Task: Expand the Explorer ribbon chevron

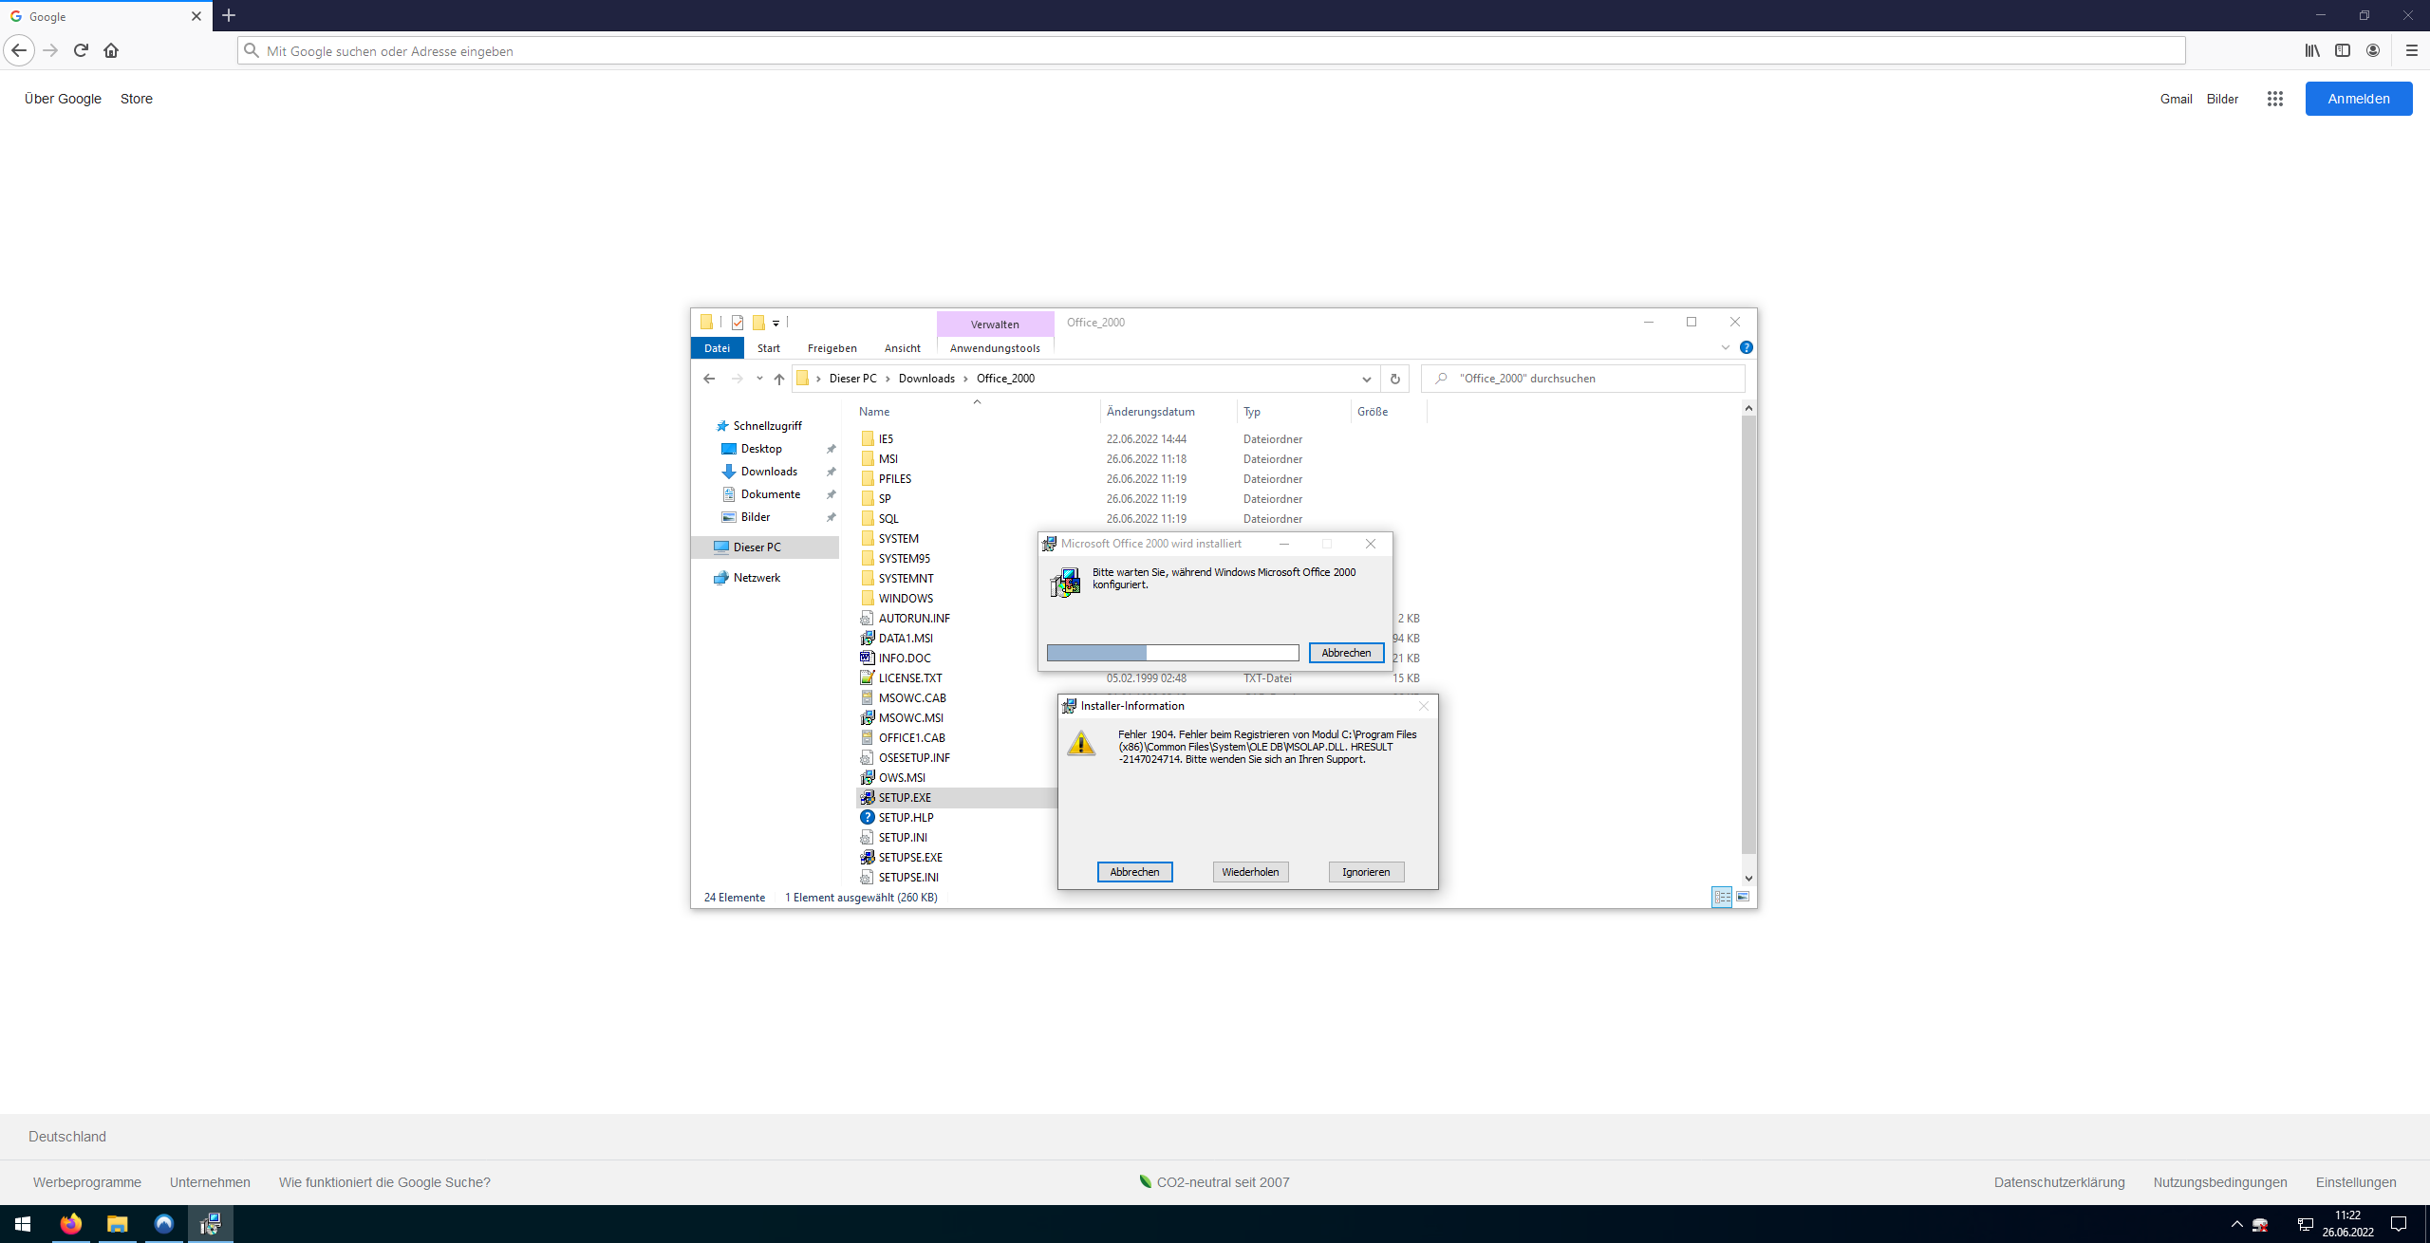Action: [1725, 348]
